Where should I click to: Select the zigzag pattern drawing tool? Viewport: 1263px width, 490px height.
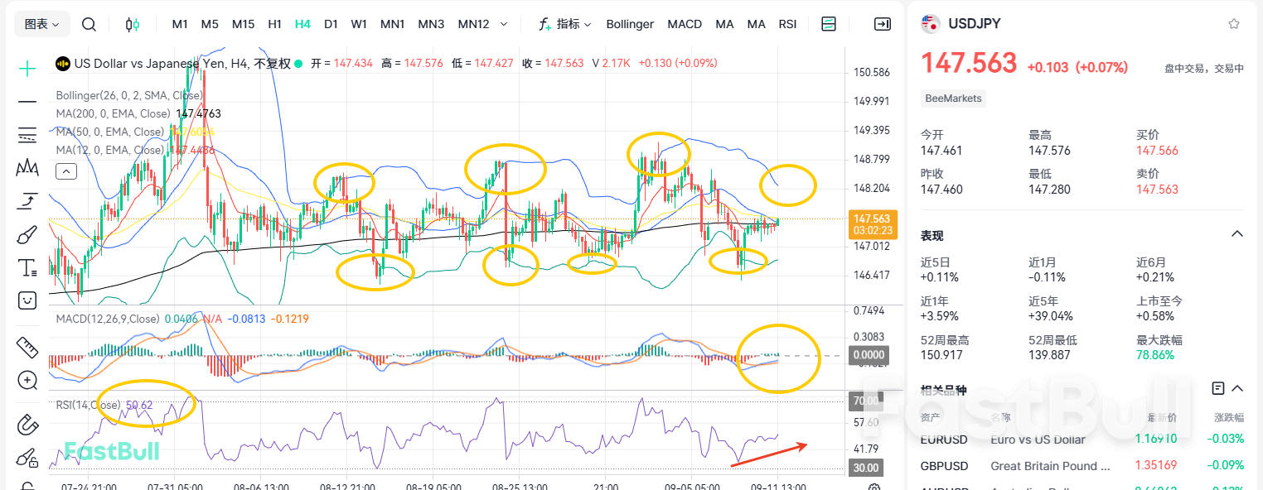tap(27, 167)
